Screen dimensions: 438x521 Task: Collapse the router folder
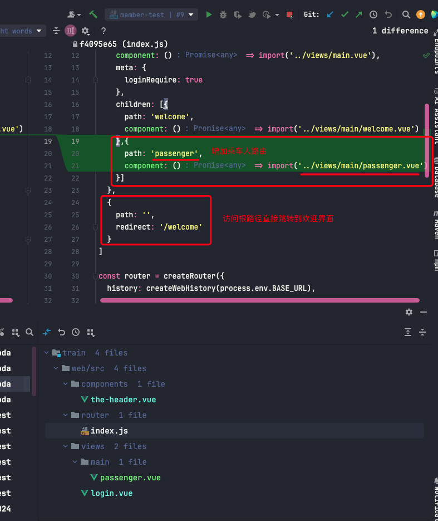[x=65, y=415]
